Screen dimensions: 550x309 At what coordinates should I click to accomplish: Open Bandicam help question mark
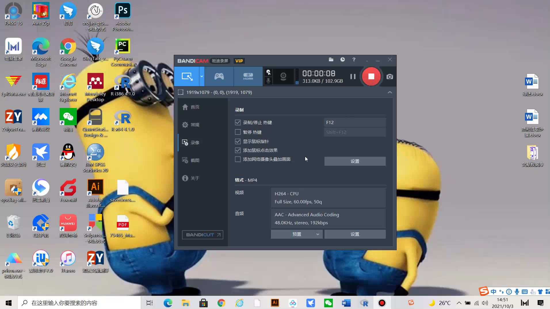pyautogui.click(x=354, y=59)
